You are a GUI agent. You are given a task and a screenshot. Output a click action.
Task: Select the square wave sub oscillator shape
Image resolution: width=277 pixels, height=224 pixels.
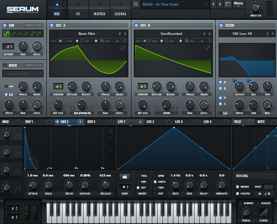[33, 33]
